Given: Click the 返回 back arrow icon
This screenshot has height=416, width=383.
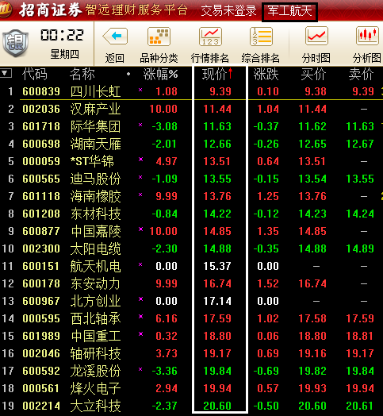Looking at the screenshot, I should (115, 36).
